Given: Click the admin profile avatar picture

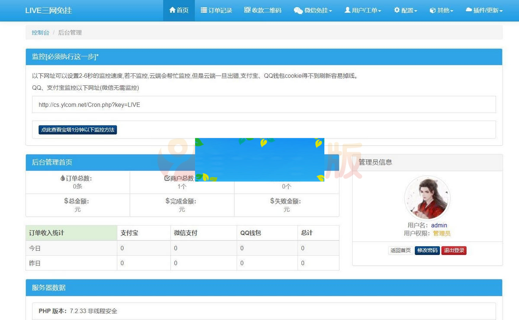Looking at the screenshot, I should pos(427,198).
